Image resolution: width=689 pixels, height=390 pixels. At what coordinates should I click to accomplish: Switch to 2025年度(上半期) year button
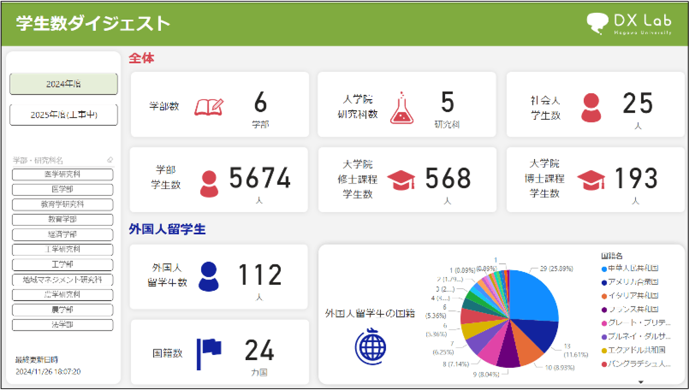click(64, 115)
